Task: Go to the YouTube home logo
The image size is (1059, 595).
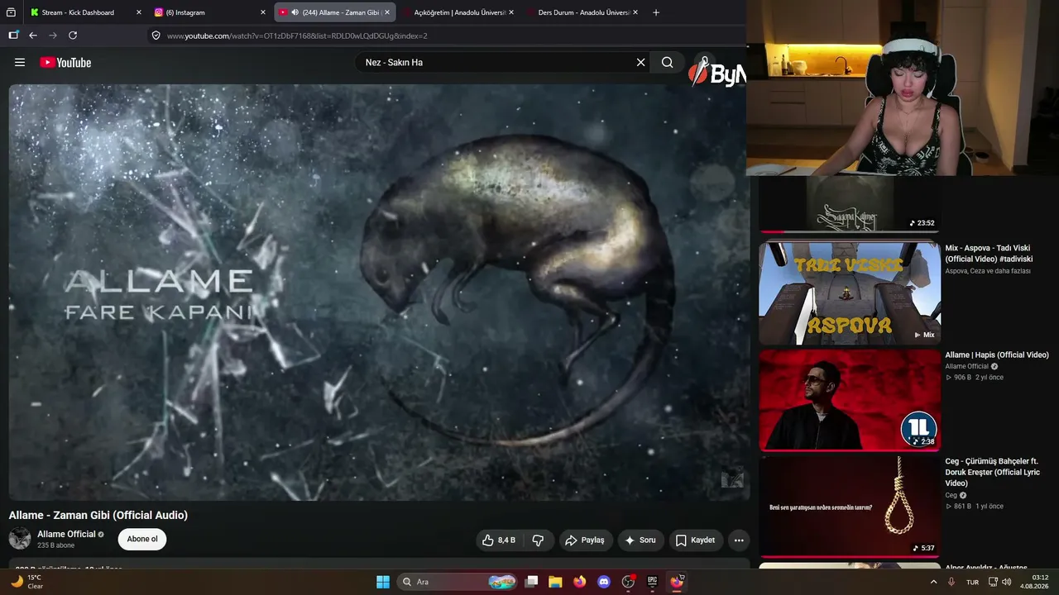Action: click(65, 62)
